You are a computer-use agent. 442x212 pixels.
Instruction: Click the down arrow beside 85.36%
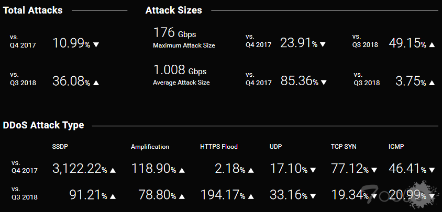(x=323, y=83)
